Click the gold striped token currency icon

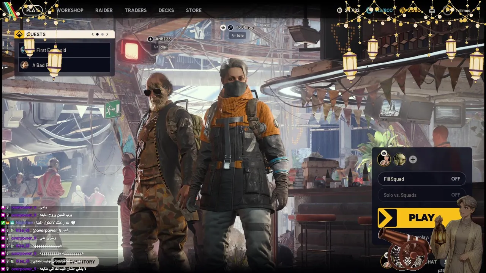(402, 10)
